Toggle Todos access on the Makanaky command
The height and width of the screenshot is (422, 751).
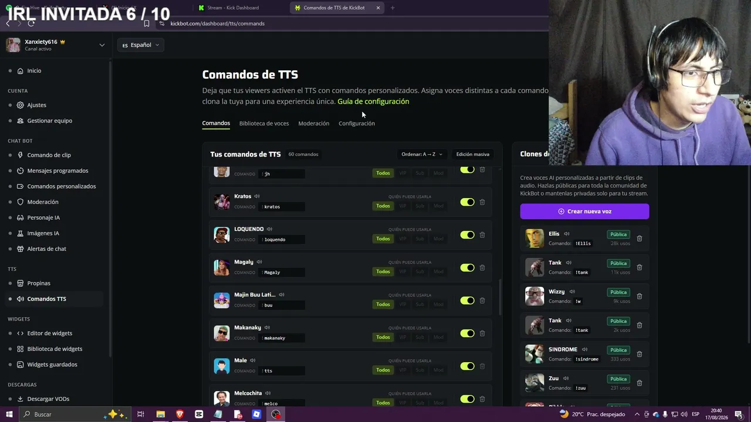[383, 338]
